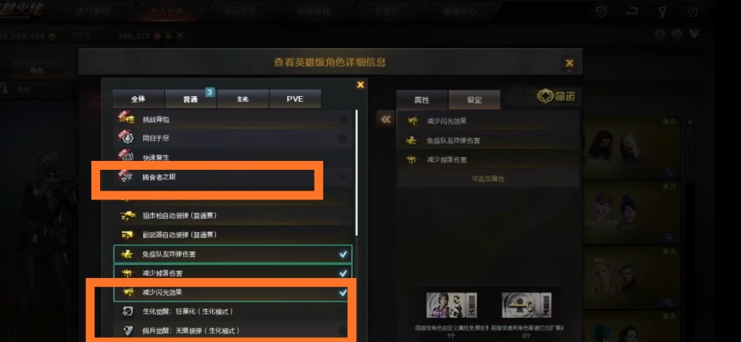Click the shield icon in top bar

pyautogui.click(x=601, y=12)
